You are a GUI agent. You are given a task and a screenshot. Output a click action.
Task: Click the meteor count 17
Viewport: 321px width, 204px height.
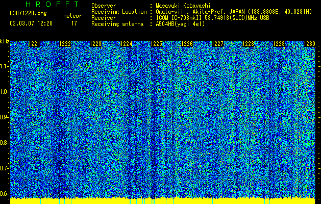(x=74, y=23)
